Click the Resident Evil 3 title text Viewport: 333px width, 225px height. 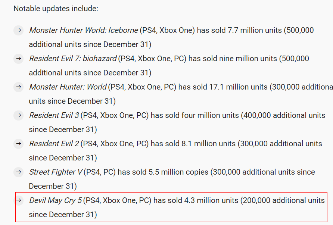tap(54, 115)
